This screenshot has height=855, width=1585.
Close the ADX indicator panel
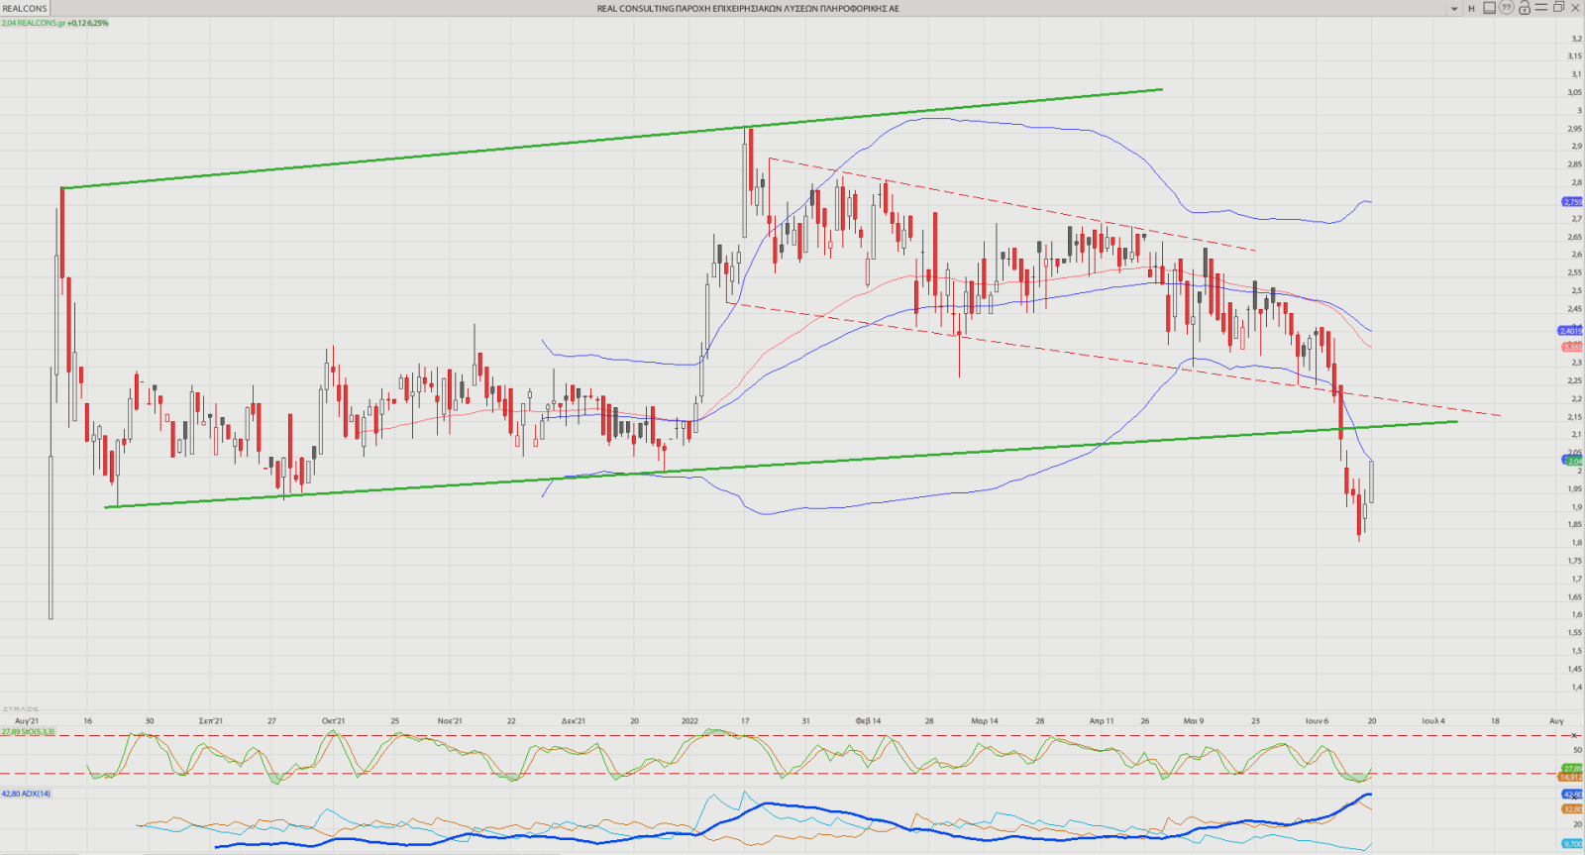click(1574, 798)
